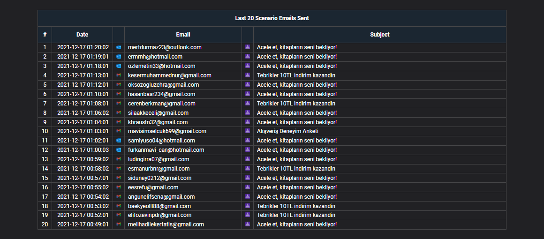Click Gmail icon beside mavisimselcuk699@gmail.com
This screenshot has height=239, width=544.
pyautogui.click(x=119, y=131)
